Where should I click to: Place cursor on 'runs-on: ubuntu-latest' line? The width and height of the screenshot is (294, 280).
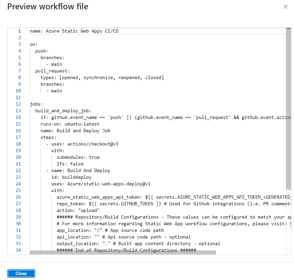(x=70, y=124)
